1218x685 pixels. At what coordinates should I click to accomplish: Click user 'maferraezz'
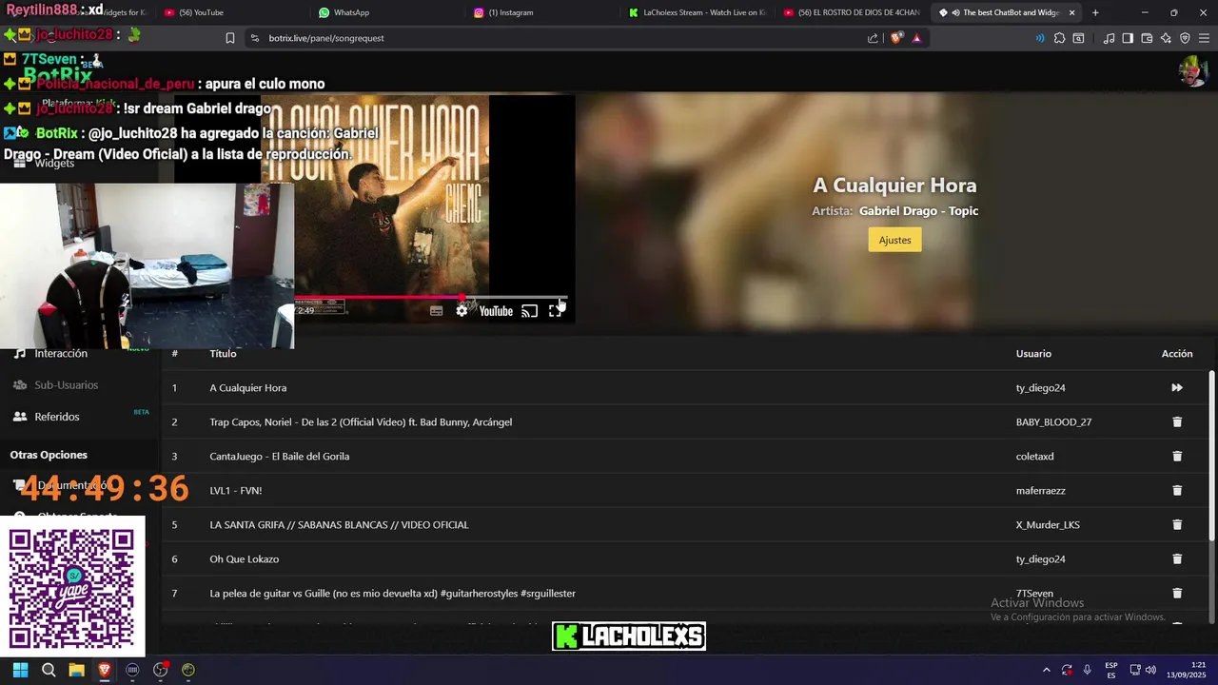pyautogui.click(x=1040, y=490)
